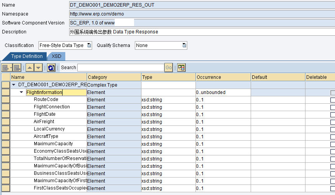This screenshot has width=335, height=195.
Task: Click the delete line toolbar icon
Action: [x=17, y=68]
